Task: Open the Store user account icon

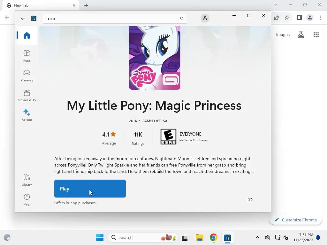Action: click(x=205, y=18)
